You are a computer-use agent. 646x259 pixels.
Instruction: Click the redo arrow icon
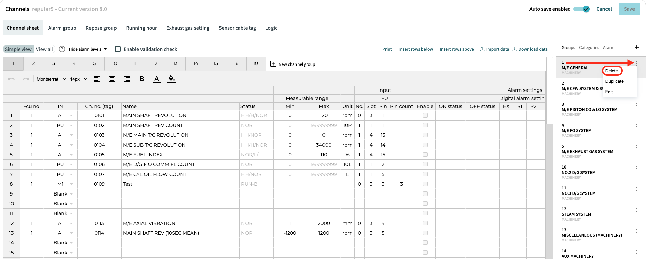26,79
